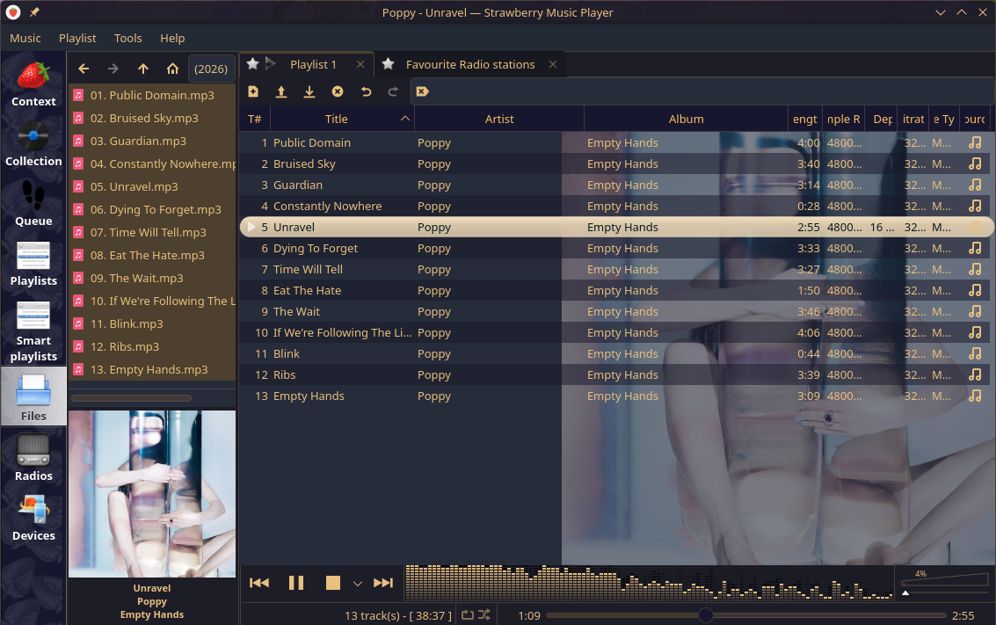The width and height of the screenshot is (996, 625).
Task: Select the Bruised Sky playlist row
Action: pos(616,164)
